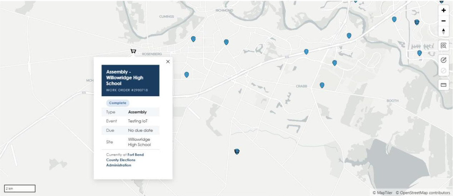This screenshot has height=196, width=453.
Task: Zoom in with the plus button
Action: tap(443, 10)
